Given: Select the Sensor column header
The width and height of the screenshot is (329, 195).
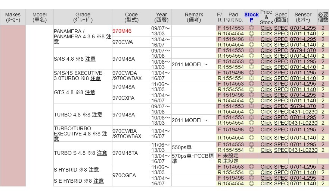Looking at the screenshot, I should pyautogui.click(x=303, y=17).
